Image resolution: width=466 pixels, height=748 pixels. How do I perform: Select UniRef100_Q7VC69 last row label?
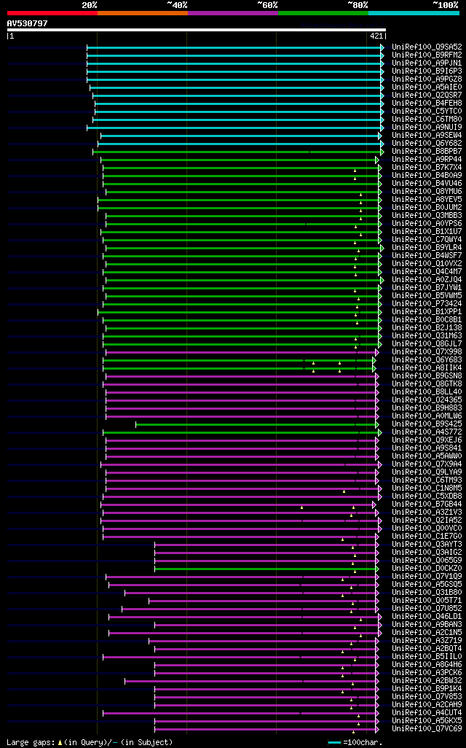(x=427, y=728)
